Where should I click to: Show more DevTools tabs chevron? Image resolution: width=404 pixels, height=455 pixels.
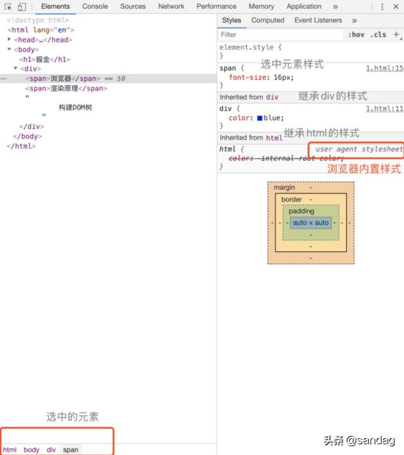coord(335,7)
